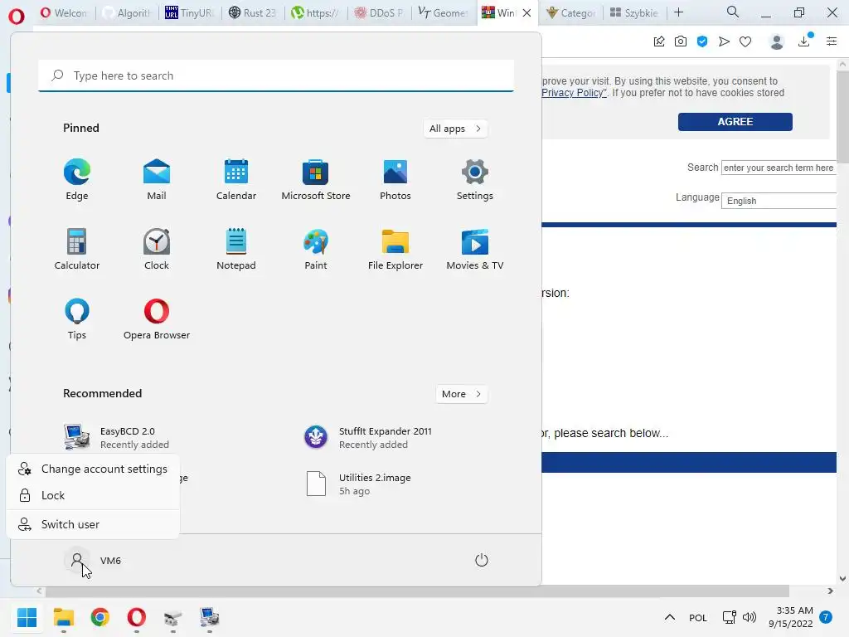This screenshot has width=849, height=637.
Task: Open notification center badge
Action: click(x=826, y=617)
